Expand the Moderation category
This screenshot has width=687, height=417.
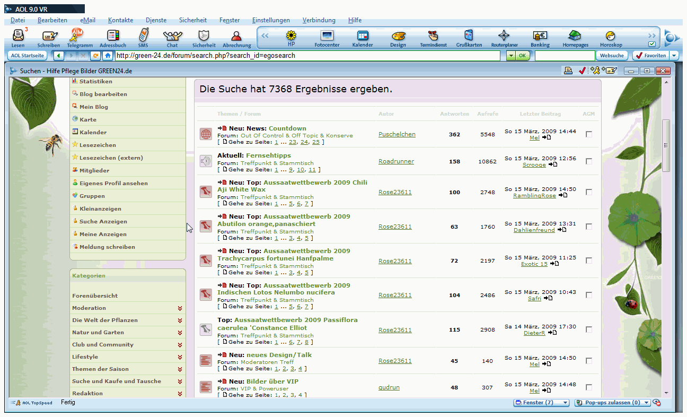[180, 308]
